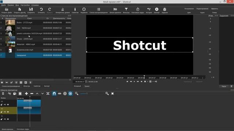Image resolution: width=234 pixels, height=131 pixels.
Task: Mute track V1 speaker icon
Action: 5,119
